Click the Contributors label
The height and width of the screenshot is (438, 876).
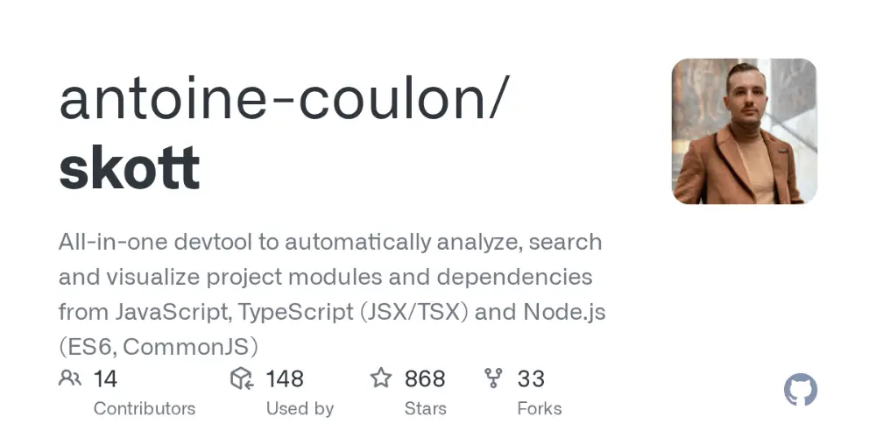(145, 408)
